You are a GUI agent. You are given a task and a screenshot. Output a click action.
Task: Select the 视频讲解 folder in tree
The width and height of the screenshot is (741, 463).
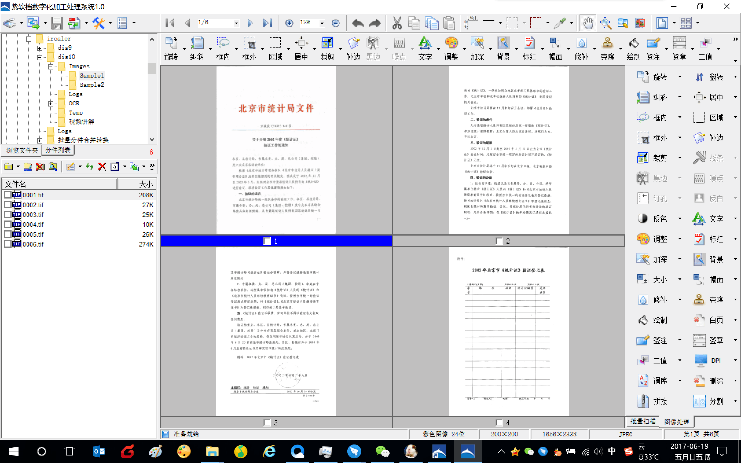pos(81,122)
